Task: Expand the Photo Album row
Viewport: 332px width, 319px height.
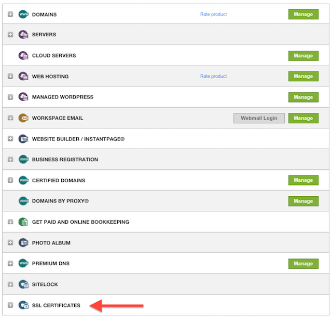Action: [x=10, y=242]
